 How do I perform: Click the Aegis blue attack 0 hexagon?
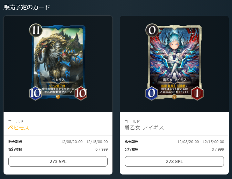(x=152, y=93)
